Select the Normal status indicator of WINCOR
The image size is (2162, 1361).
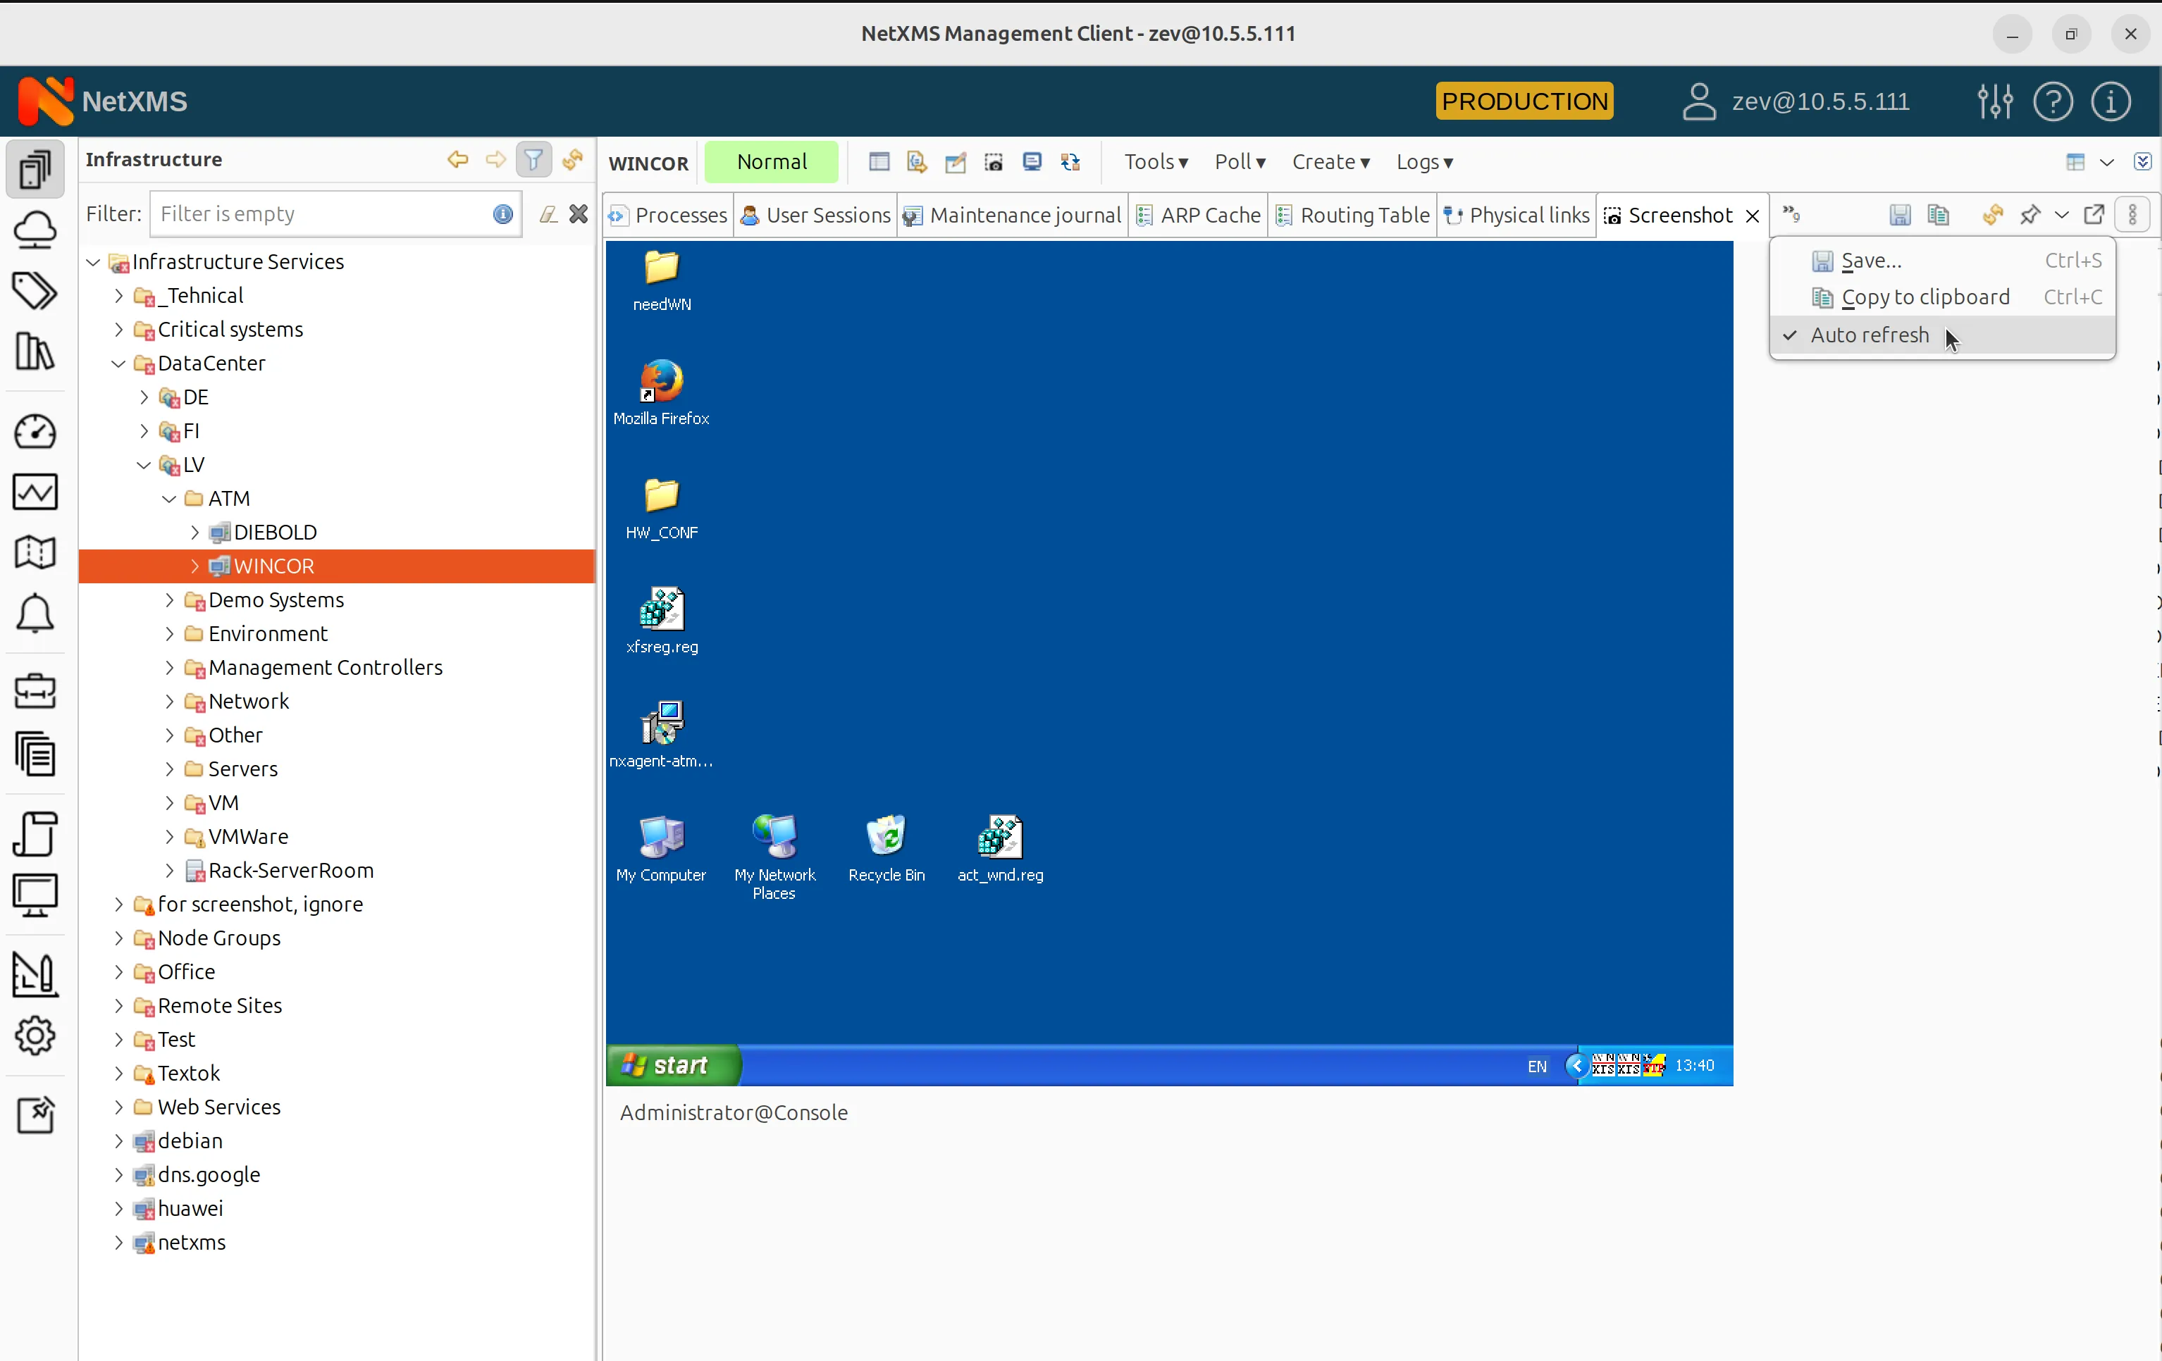coord(772,161)
